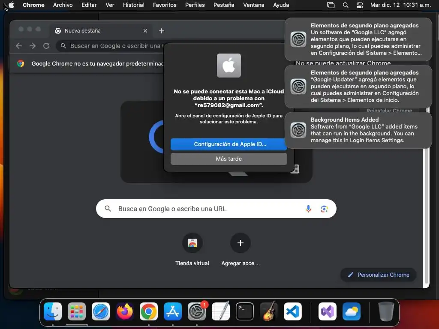Open the Historial menu
Viewport: 439px width, 329px height.
coord(134,5)
